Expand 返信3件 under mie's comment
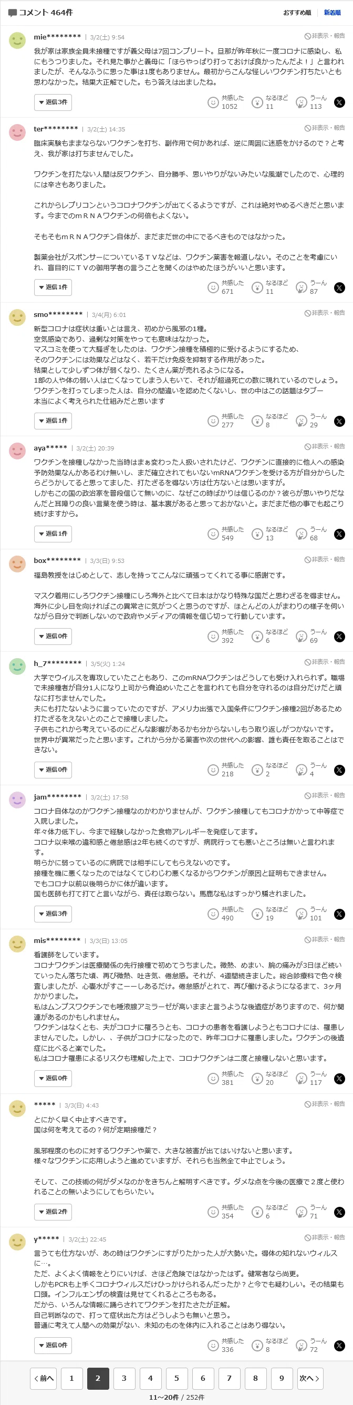 pyautogui.click(x=53, y=102)
